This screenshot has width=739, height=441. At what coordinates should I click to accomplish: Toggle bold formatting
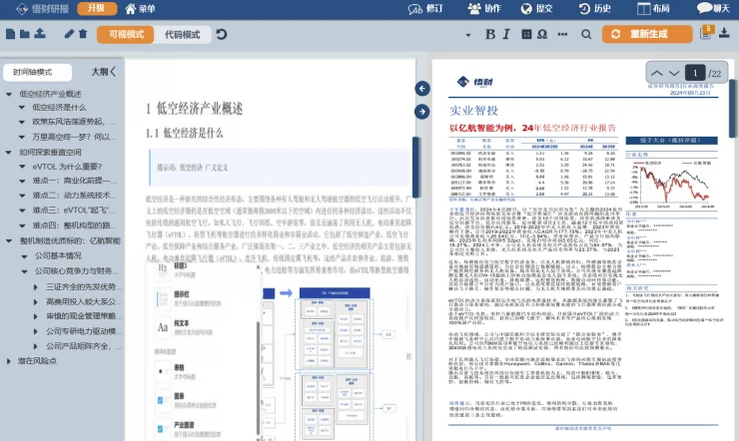tap(490, 34)
